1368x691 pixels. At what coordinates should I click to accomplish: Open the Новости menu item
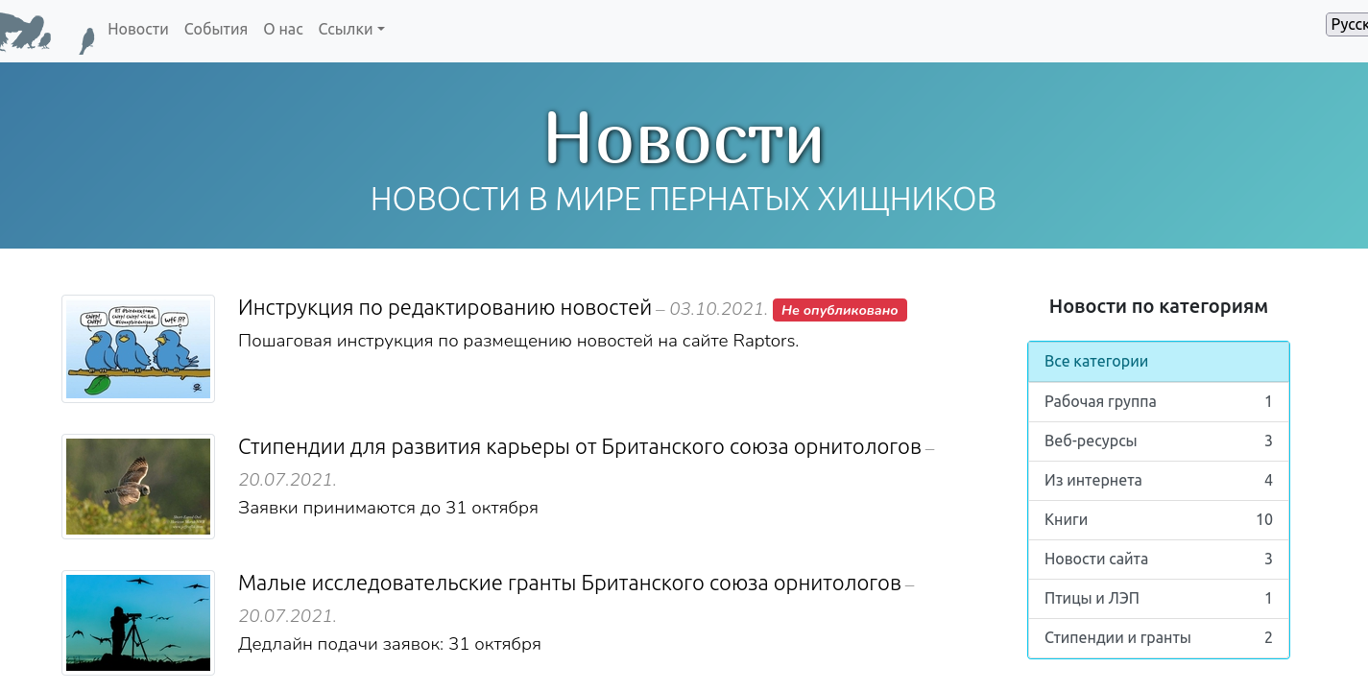(138, 30)
